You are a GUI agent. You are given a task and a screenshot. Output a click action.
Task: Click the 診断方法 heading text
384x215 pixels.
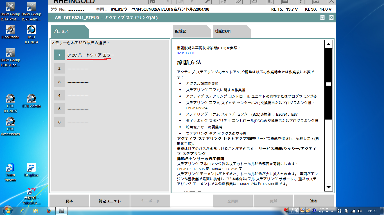click(189, 62)
